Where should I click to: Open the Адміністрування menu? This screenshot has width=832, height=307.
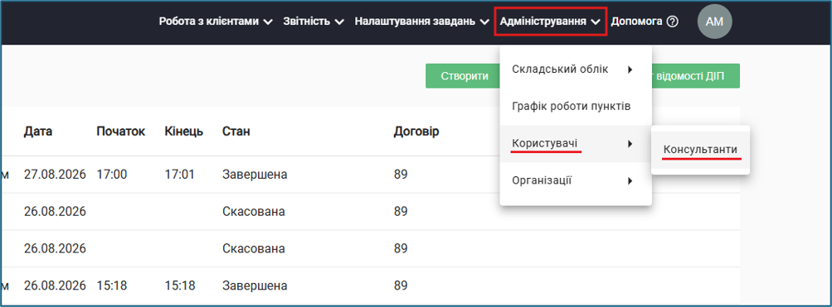pos(550,22)
